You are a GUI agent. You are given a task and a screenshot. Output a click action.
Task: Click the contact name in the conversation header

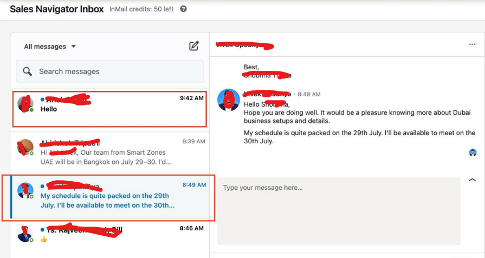244,45
